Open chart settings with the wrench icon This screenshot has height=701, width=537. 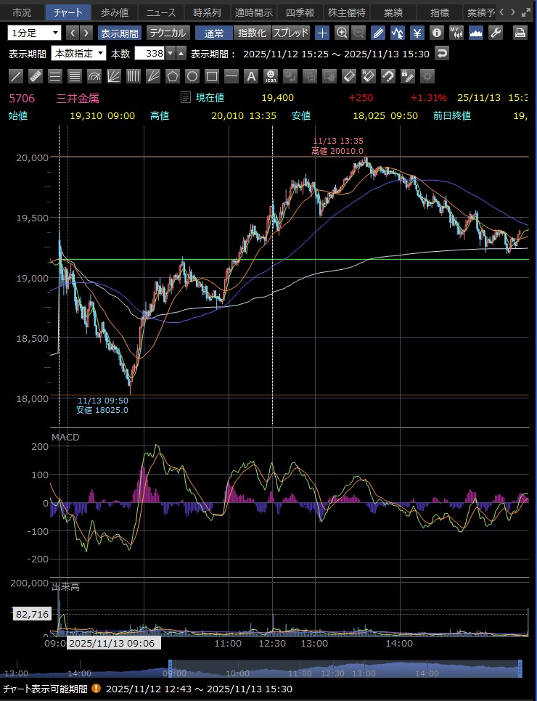[x=496, y=33]
